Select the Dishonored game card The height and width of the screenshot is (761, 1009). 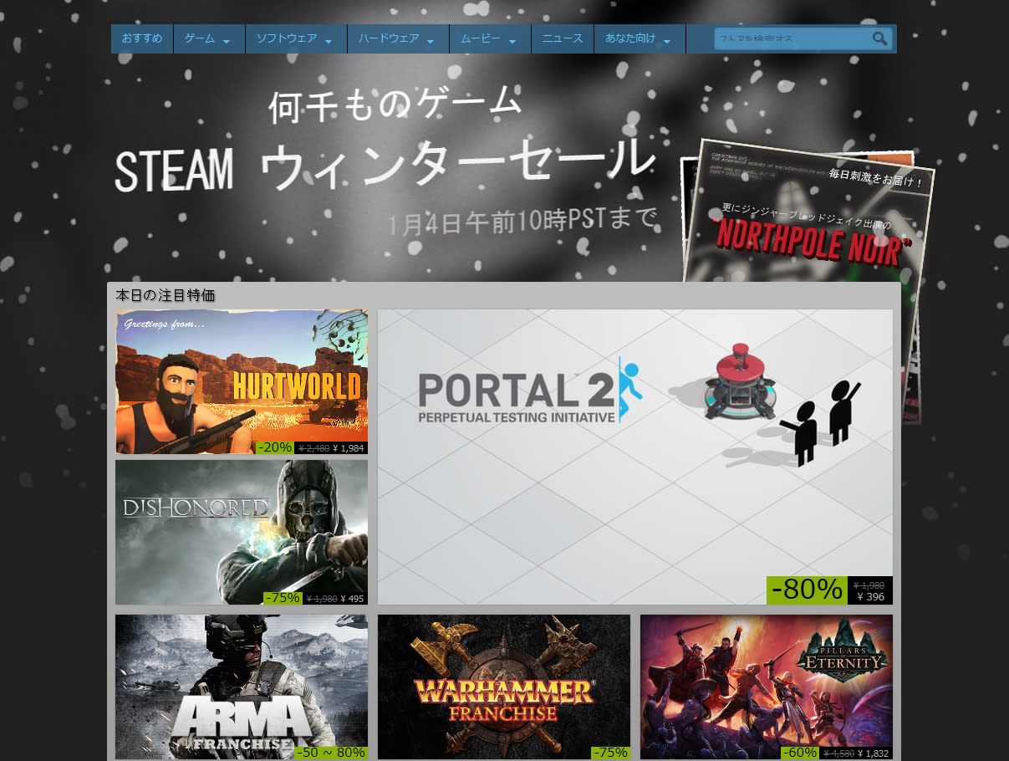242,532
